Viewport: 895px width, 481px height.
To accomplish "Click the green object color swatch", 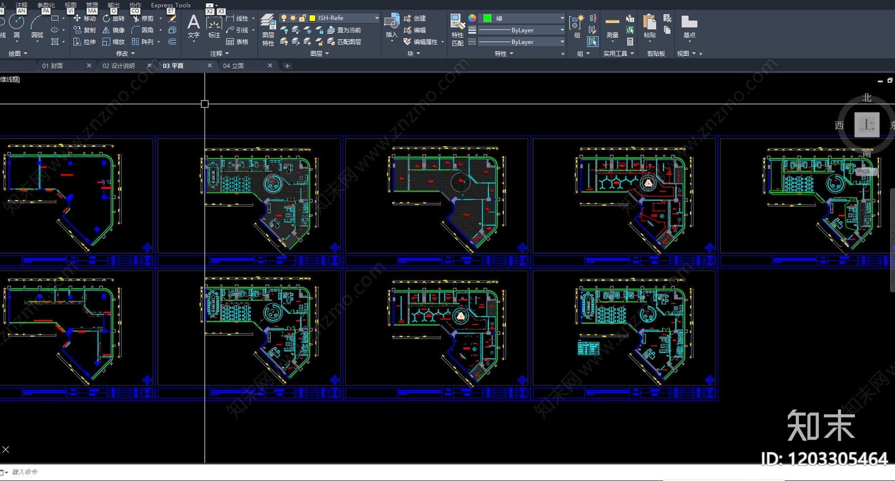I will click(487, 18).
